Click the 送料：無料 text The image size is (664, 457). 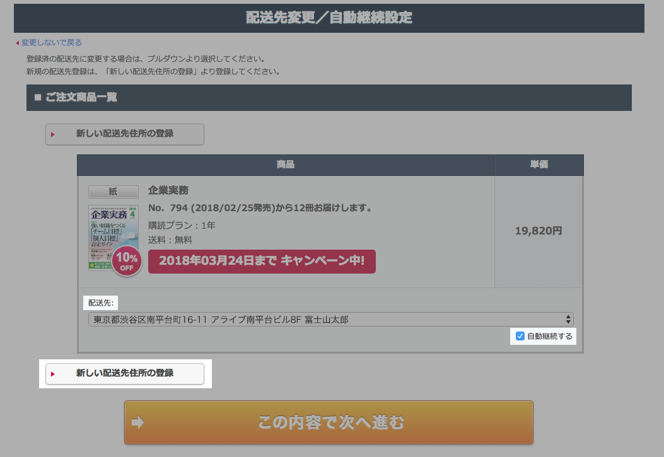click(170, 240)
